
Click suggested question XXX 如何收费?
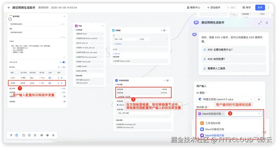click(x=234, y=59)
